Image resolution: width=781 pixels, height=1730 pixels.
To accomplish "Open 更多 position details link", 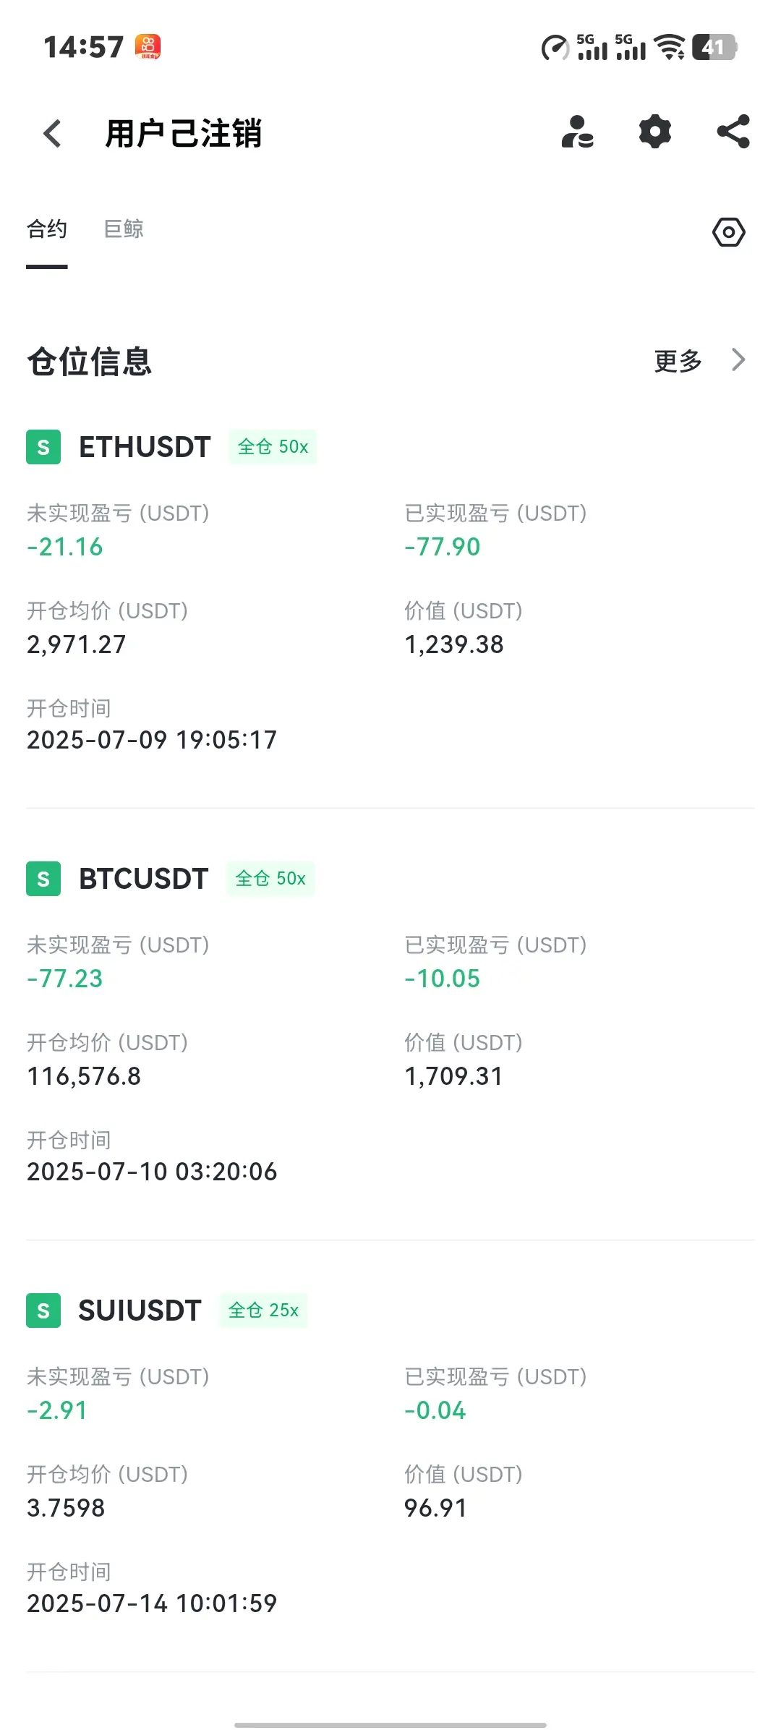I will point(678,360).
